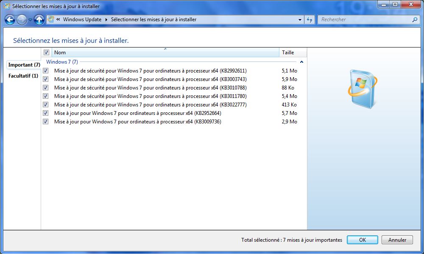Maximize the window

[x=395, y=4]
